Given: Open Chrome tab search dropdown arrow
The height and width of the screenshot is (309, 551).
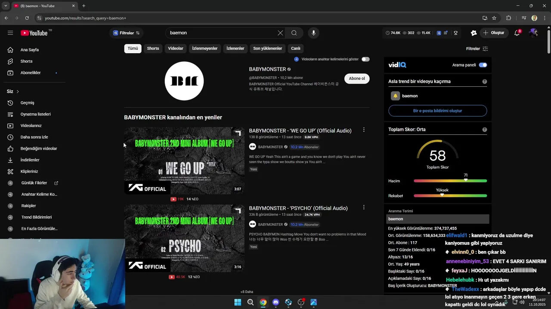Looking at the screenshot, I should [6, 6].
